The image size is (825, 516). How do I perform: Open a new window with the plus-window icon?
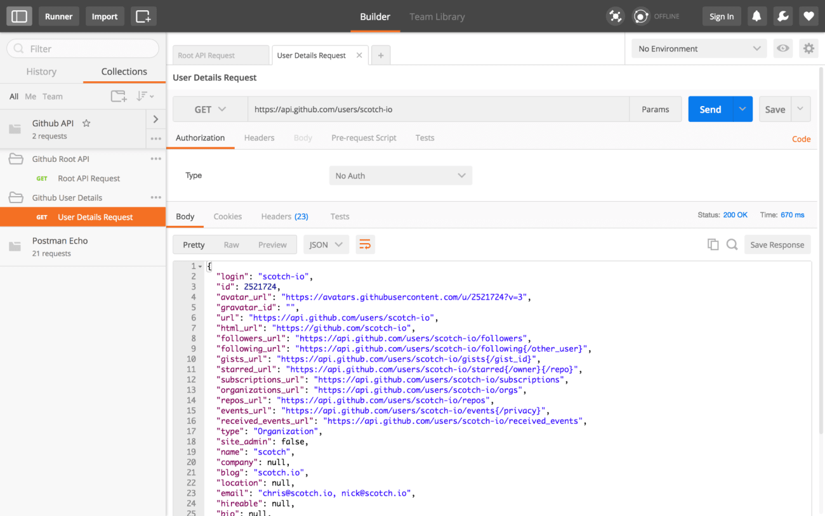(x=143, y=17)
